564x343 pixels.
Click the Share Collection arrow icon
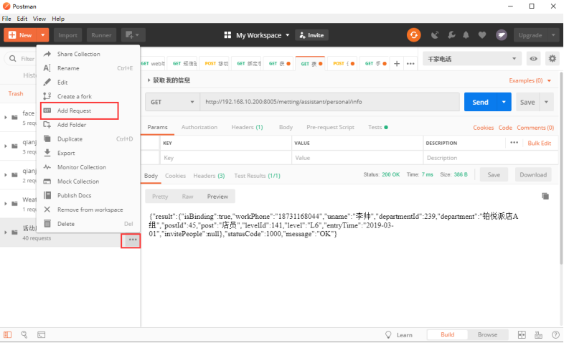(47, 54)
